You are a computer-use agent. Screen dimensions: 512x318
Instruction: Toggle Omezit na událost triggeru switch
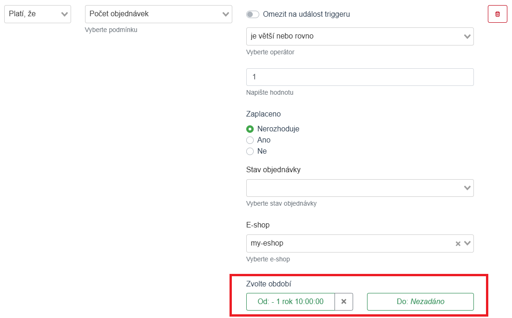coord(252,14)
